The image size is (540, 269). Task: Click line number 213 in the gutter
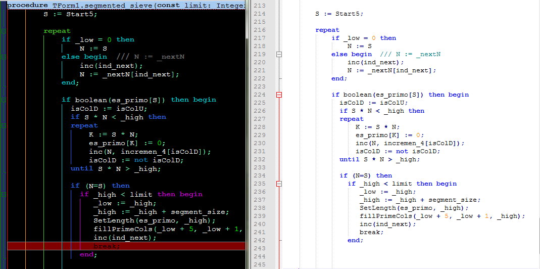click(259, 6)
